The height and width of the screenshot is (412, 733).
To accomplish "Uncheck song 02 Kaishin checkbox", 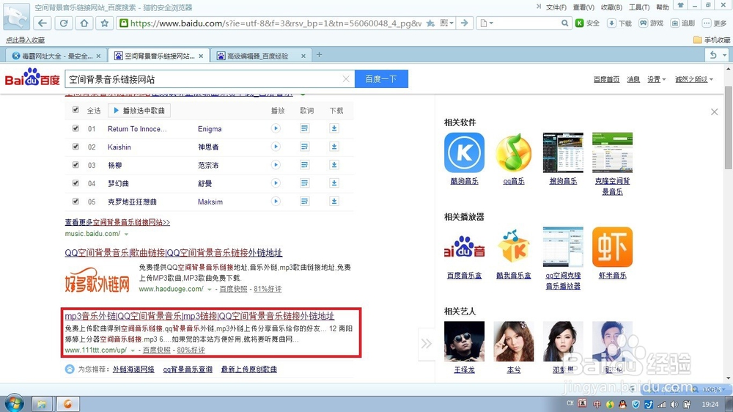I will tap(75, 147).
